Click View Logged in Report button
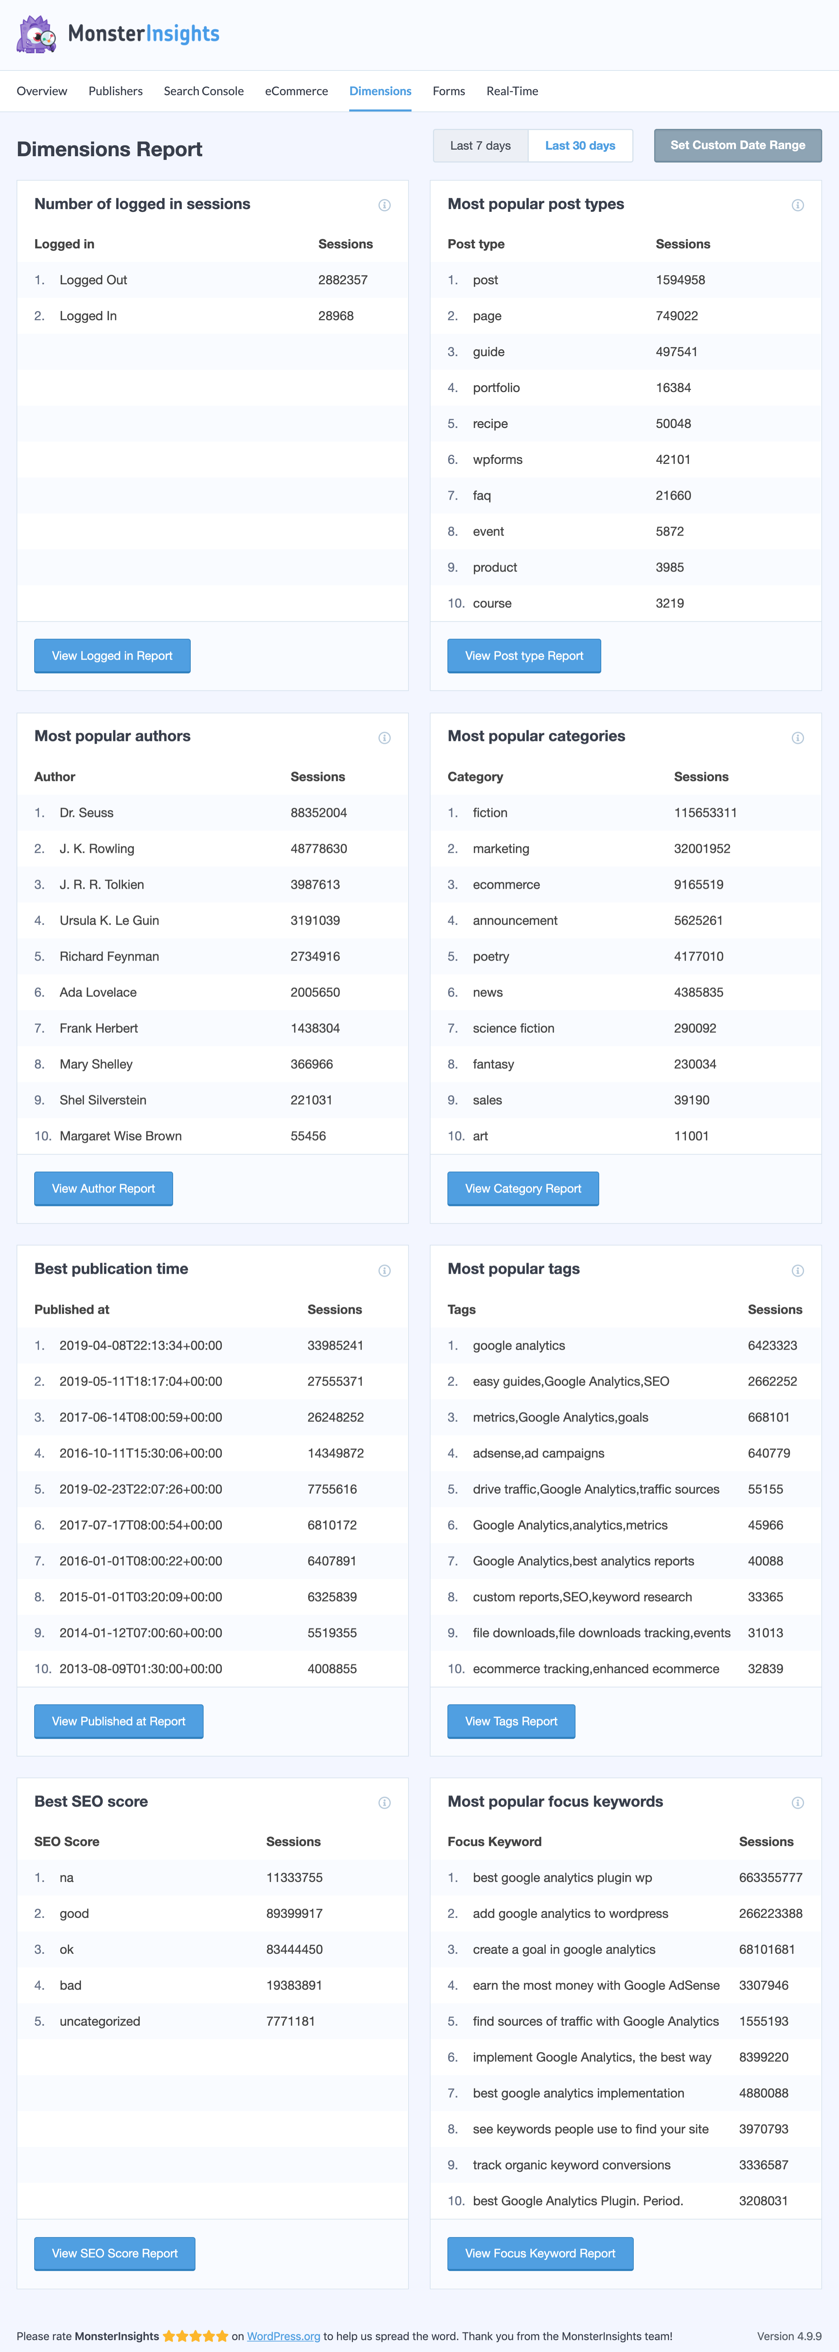The height and width of the screenshot is (2352, 839). coord(112,656)
